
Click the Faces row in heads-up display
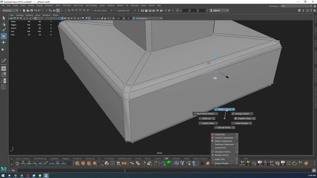pos(31,28)
